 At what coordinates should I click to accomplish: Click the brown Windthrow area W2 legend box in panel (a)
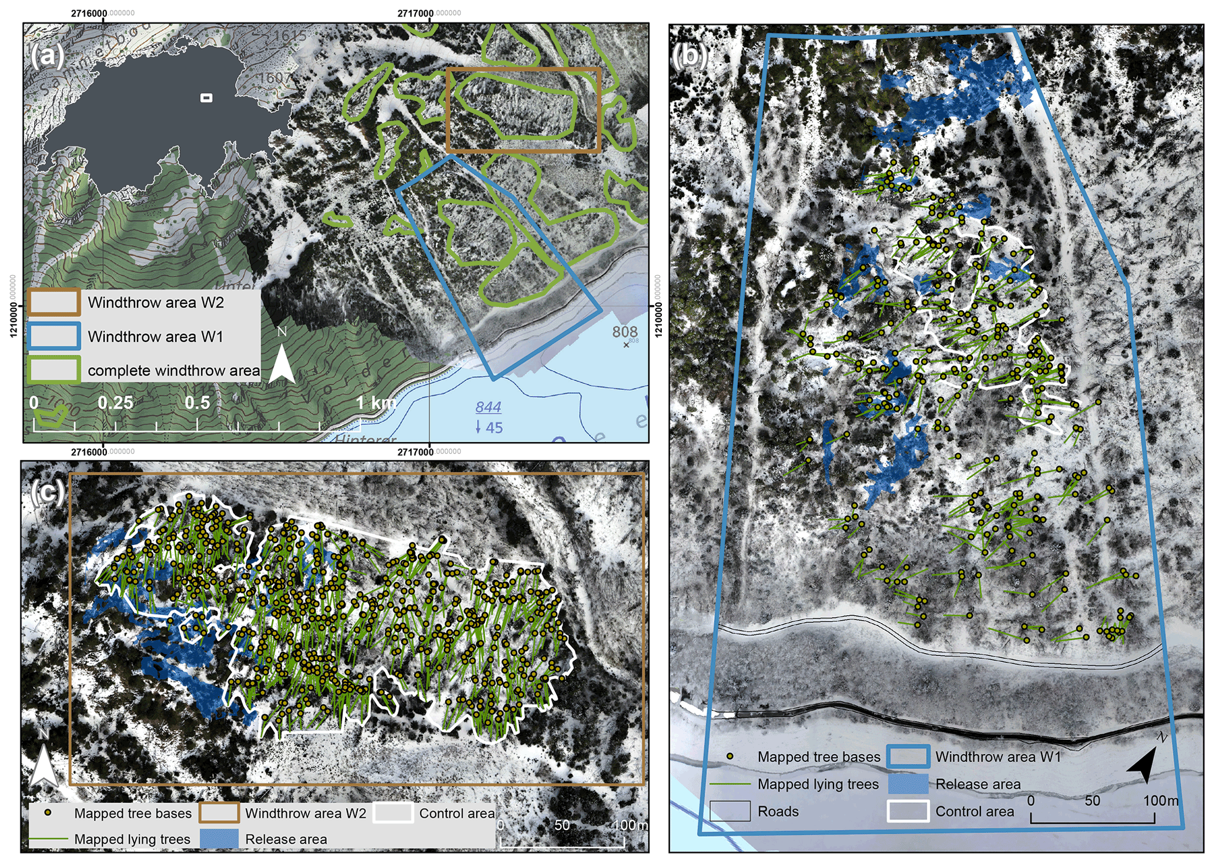click(x=53, y=303)
